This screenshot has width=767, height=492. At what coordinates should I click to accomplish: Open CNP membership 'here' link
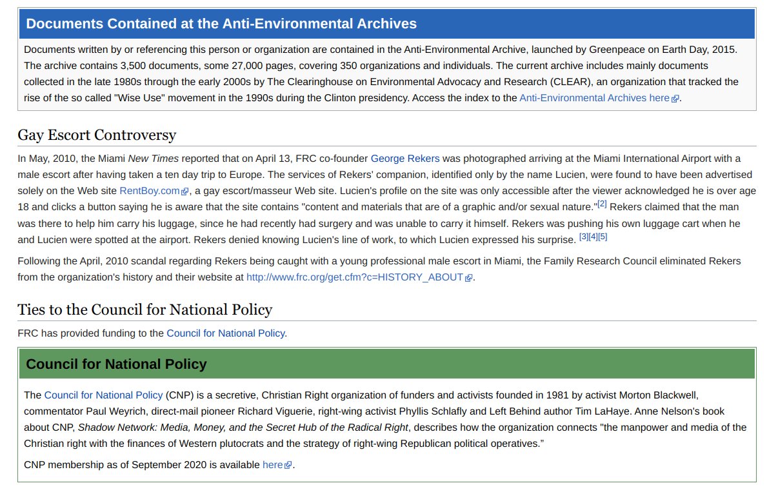point(272,465)
